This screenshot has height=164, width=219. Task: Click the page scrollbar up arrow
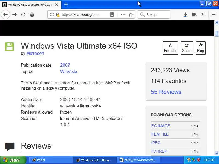(x=217, y=22)
